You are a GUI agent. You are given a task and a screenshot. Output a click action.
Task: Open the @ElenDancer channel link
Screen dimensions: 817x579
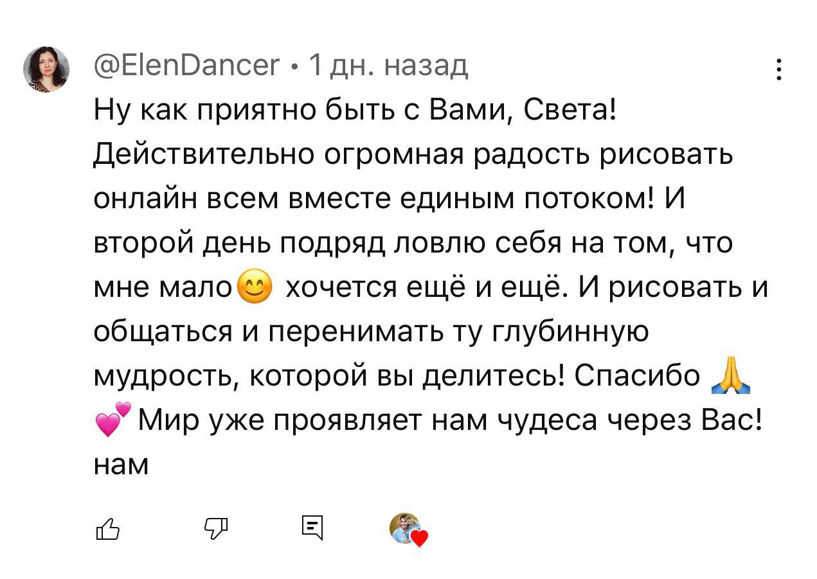pos(186,66)
